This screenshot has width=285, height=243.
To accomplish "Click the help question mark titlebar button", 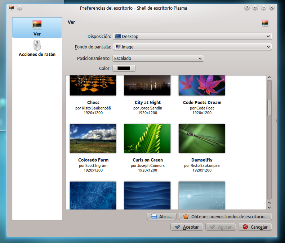I will (x=247, y=8).
